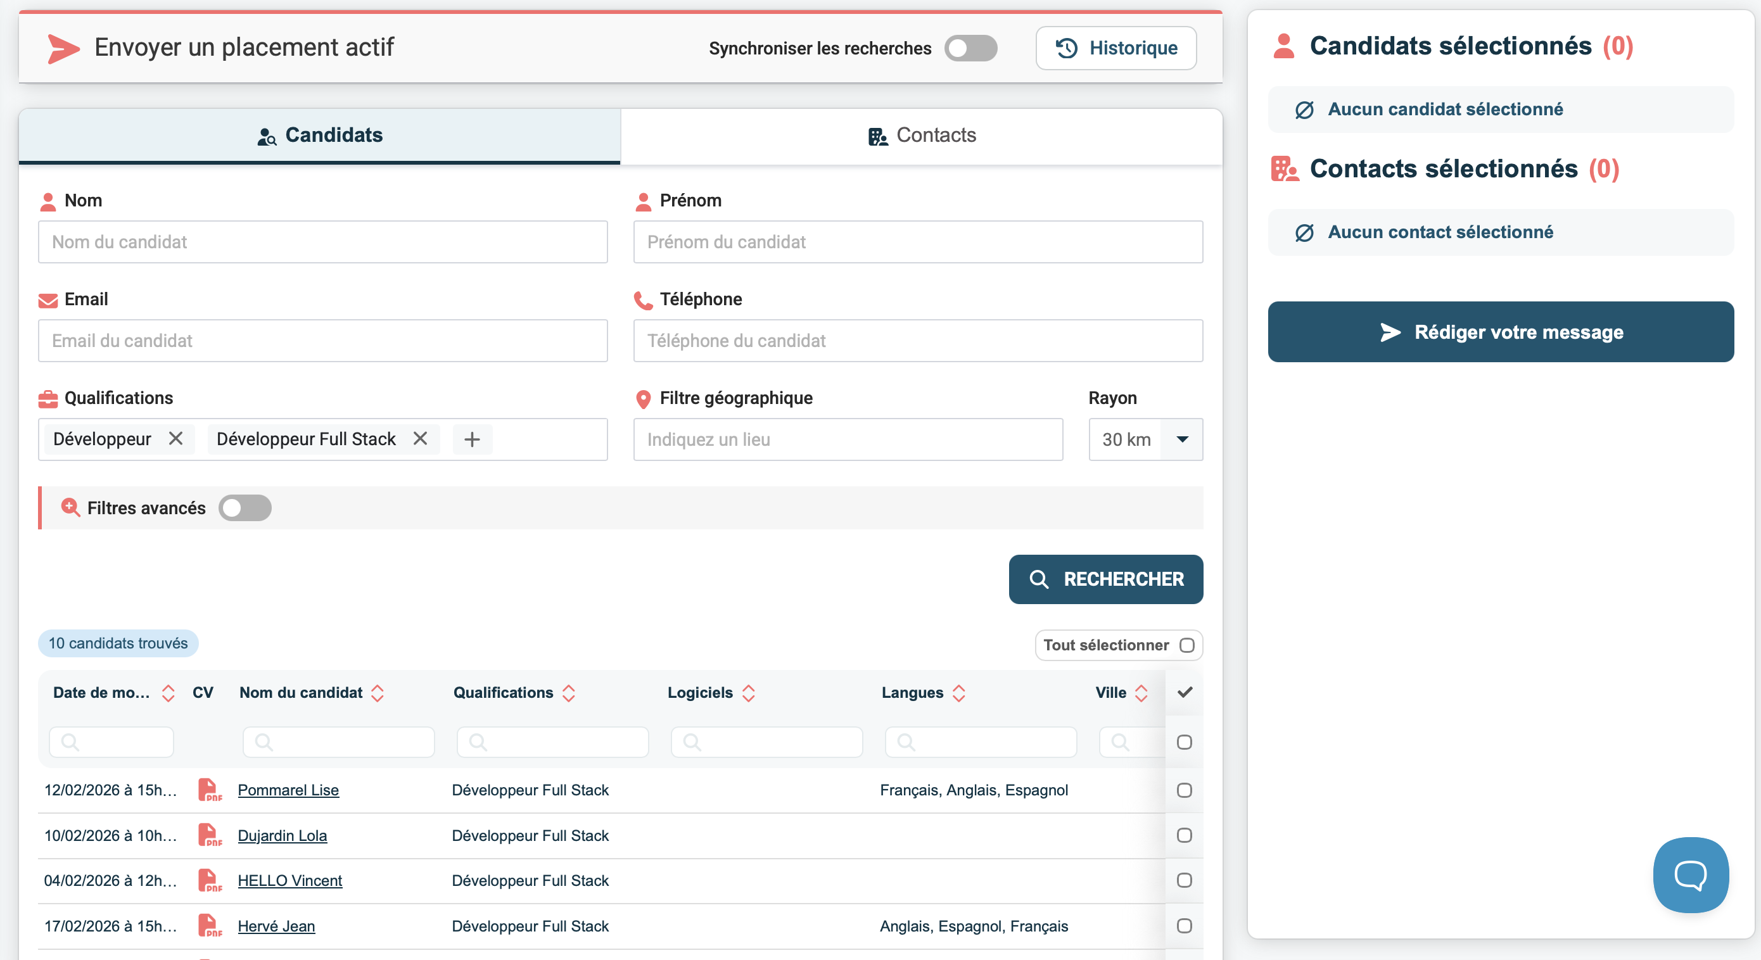Open Dujardin Lola's PDF CV icon
Viewport: 1761px width, 960px height.
pyautogui.click(x=209, y=834)
